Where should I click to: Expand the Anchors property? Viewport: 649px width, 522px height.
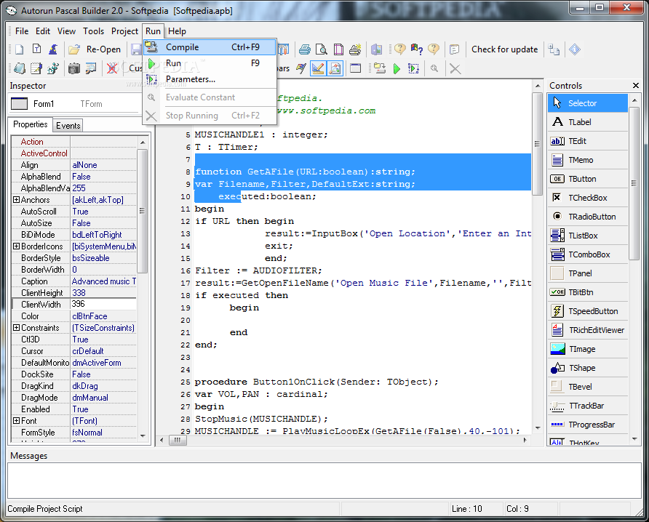click(16, 200)
